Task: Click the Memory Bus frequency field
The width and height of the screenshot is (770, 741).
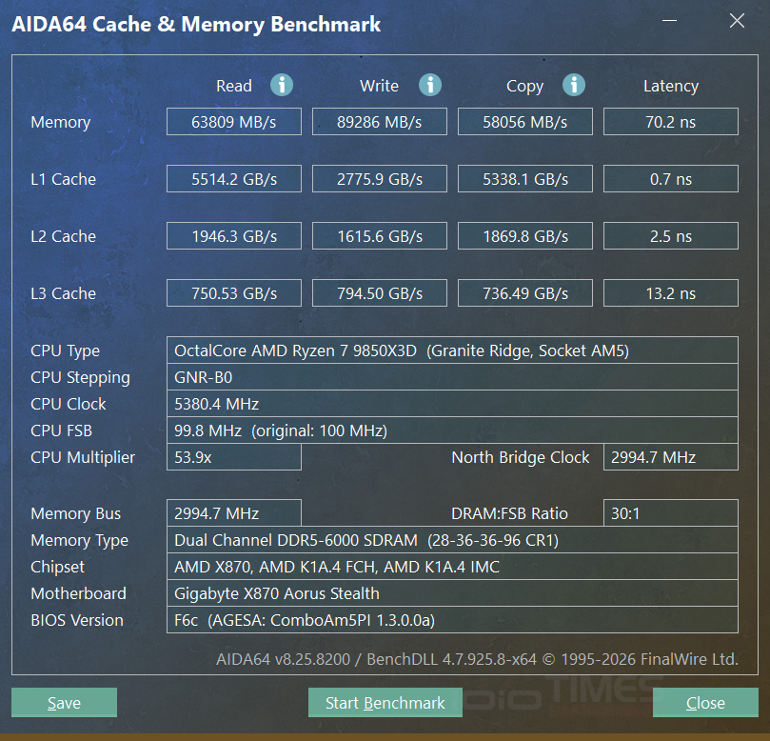Action: (233, 513)
